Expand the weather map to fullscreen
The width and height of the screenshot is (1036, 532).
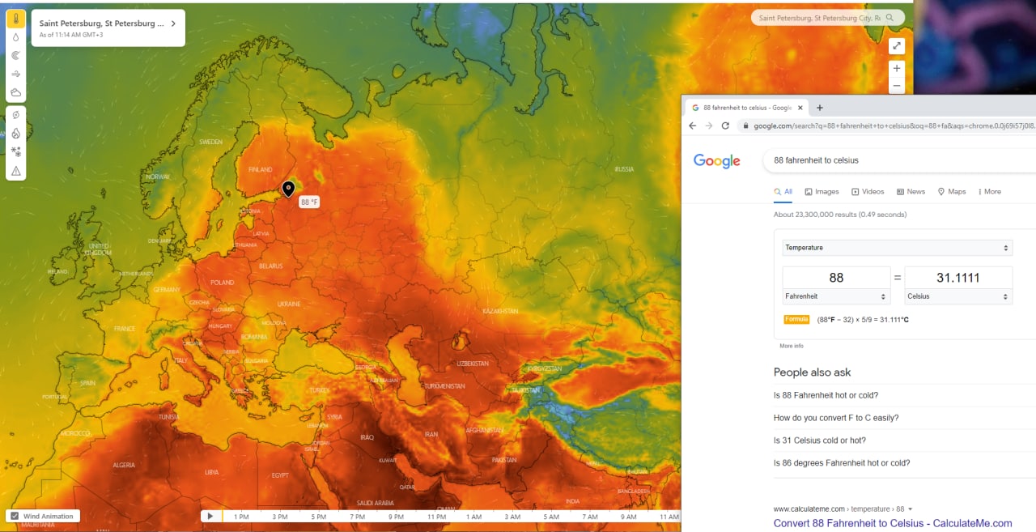(896, 46)
